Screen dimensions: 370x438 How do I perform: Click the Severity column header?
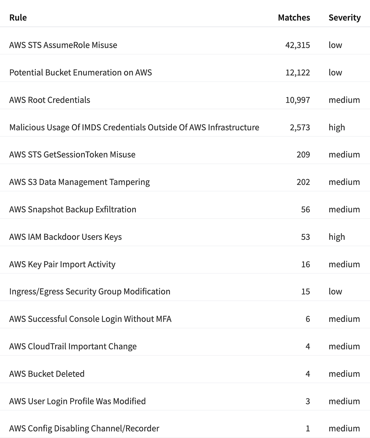[x=344, y=18]
